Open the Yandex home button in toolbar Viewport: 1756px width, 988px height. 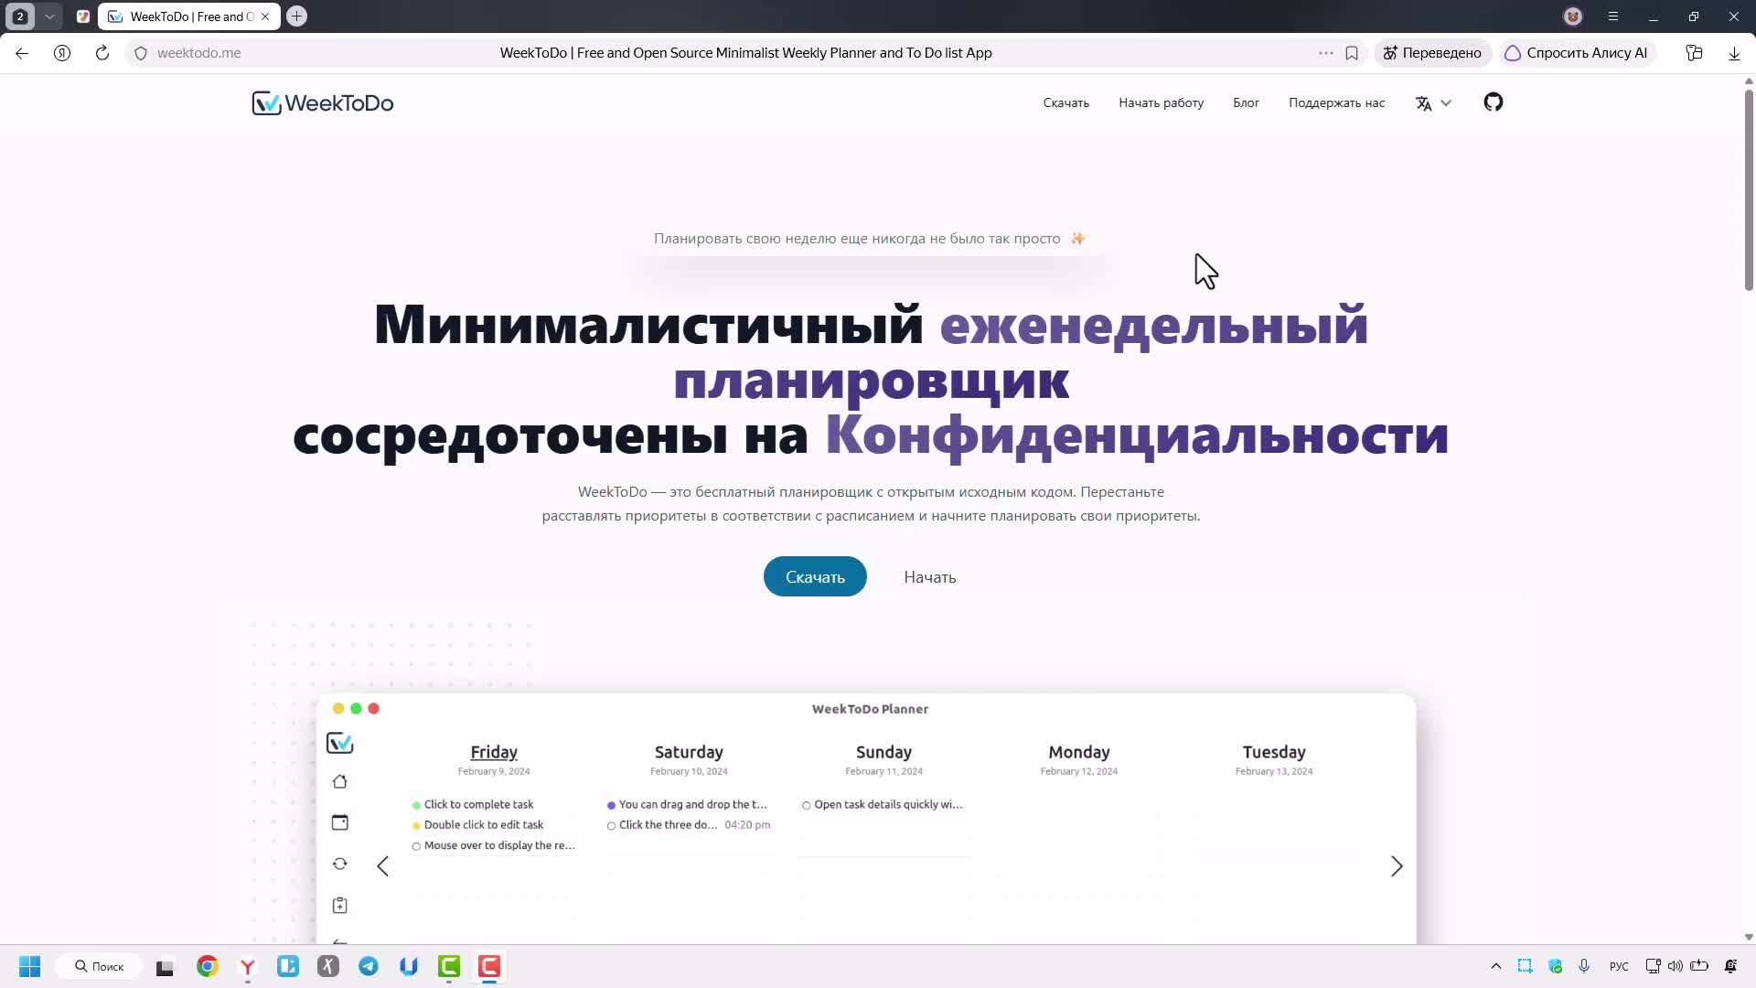[62, 53]
